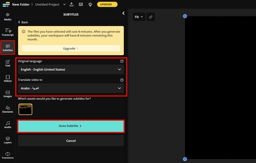Click the upload/export icon in top bar
The width and height of the screenshot is (256, 163).
click(x=72, y=4)
